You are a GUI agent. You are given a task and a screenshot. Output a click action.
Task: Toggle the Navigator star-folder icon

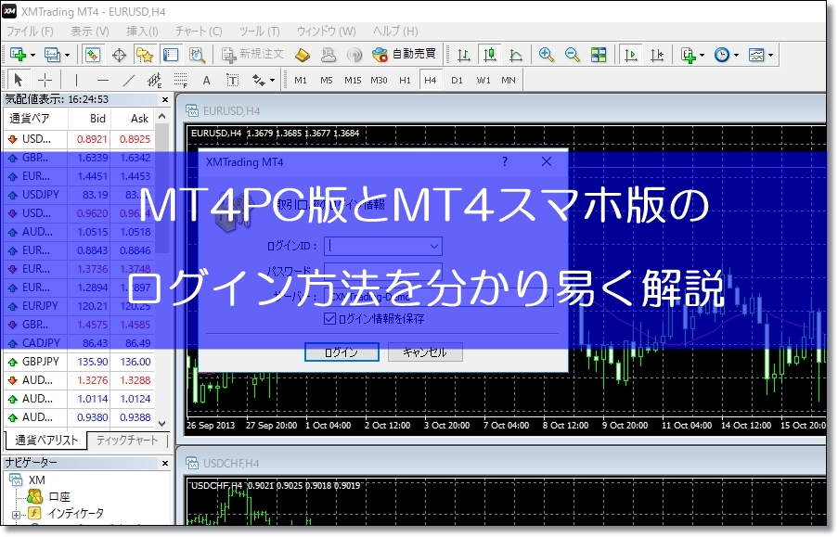(x=144, y=55)
